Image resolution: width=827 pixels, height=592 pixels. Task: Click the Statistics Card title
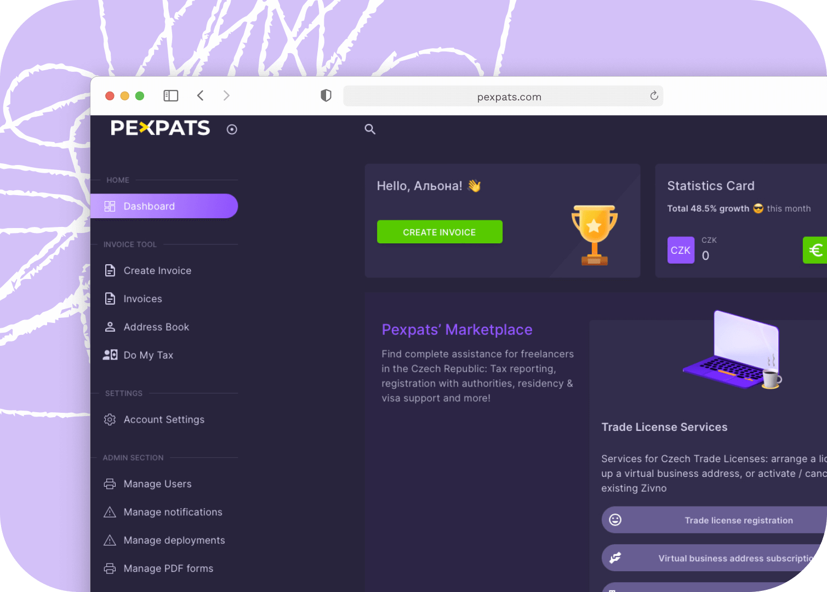[711, 186]
